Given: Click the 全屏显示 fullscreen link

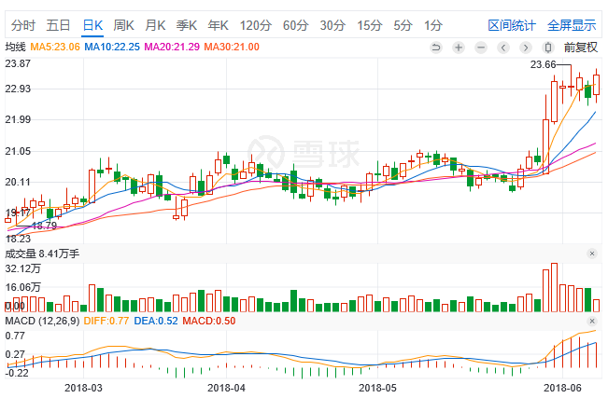Looking at the screenshot, I should (572, 24).
